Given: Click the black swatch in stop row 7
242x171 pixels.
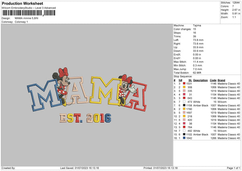Looking at the screenshot, I should [x=184, y=105].
